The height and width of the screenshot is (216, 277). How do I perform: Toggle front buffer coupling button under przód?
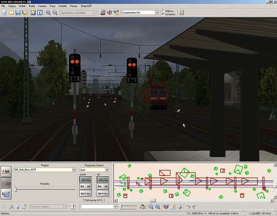click(85, 186)
